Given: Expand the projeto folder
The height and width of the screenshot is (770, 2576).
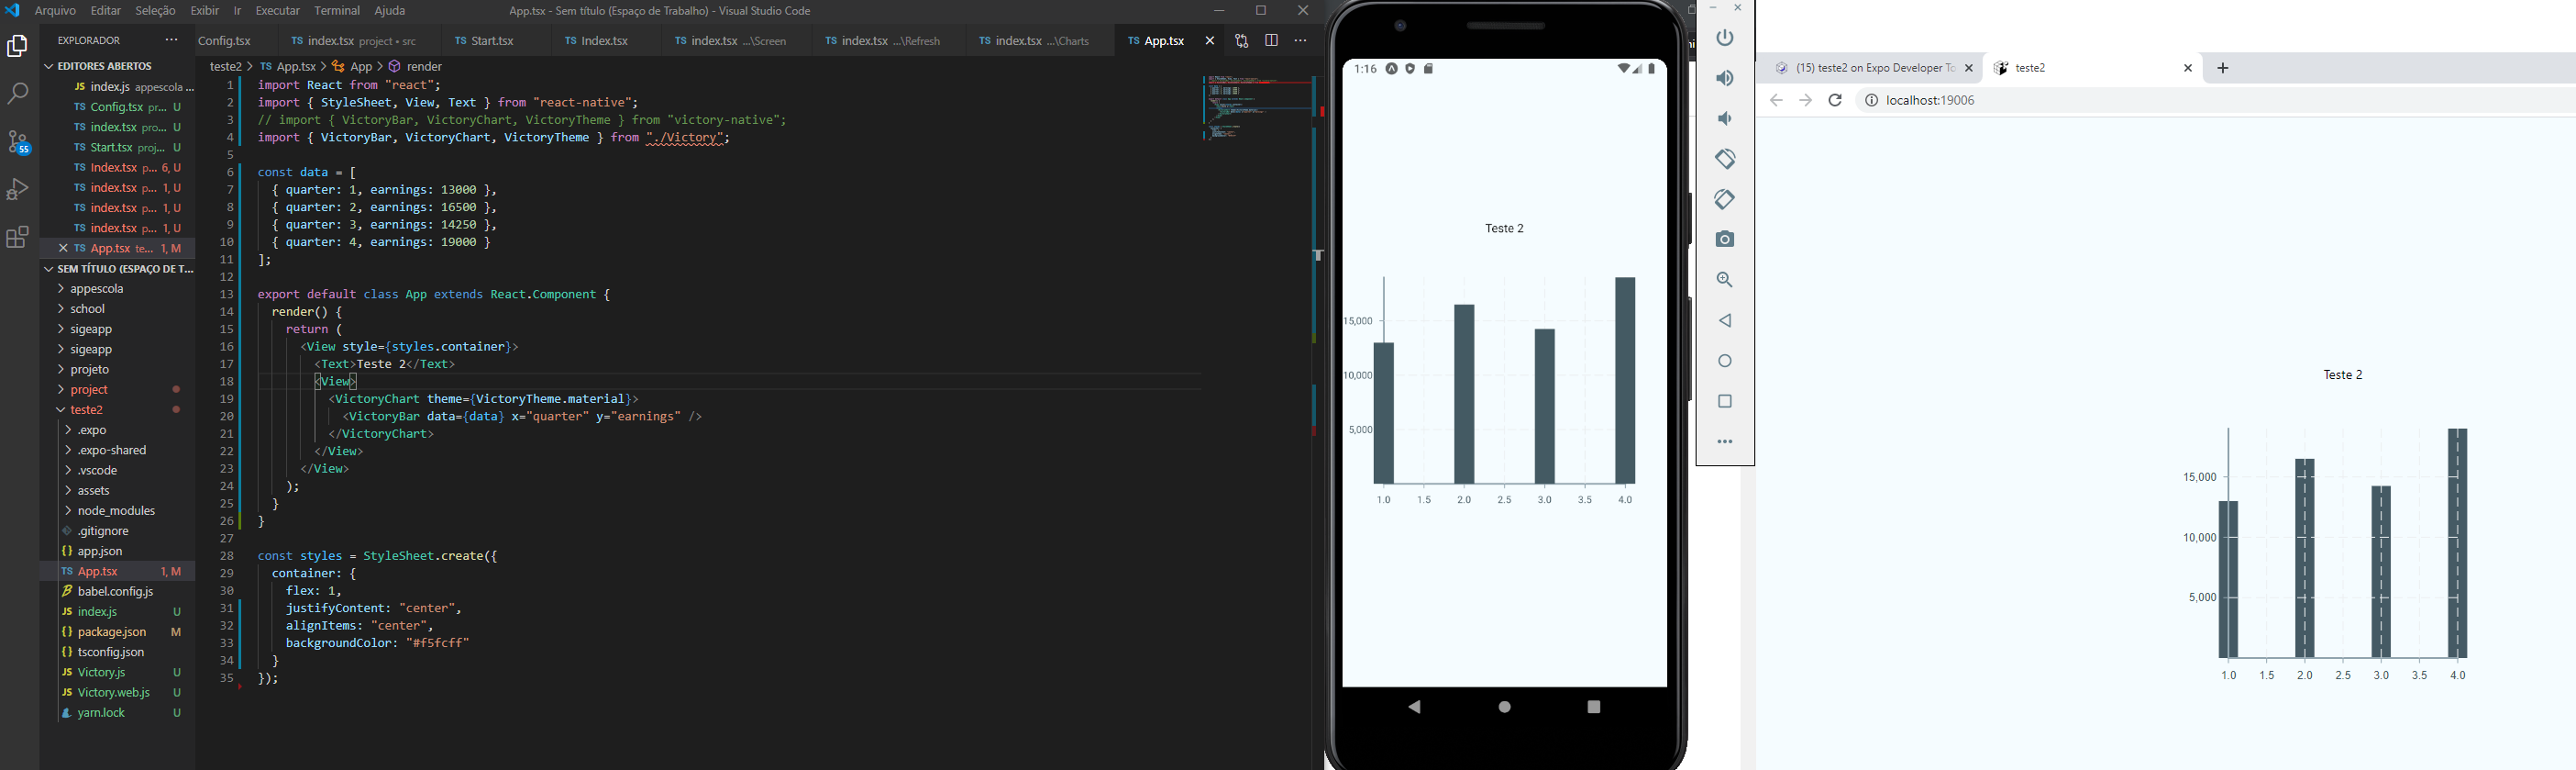Looking at the screenshot, I should coord(118,370).
